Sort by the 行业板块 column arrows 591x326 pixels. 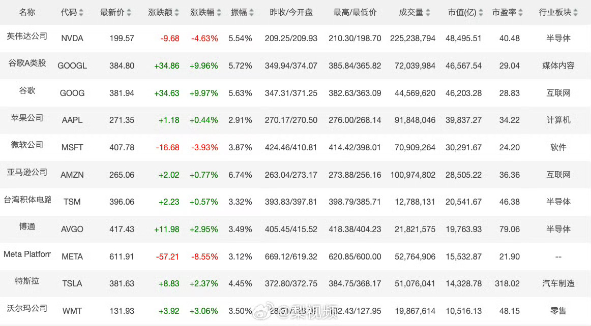(x=576, y=12)
